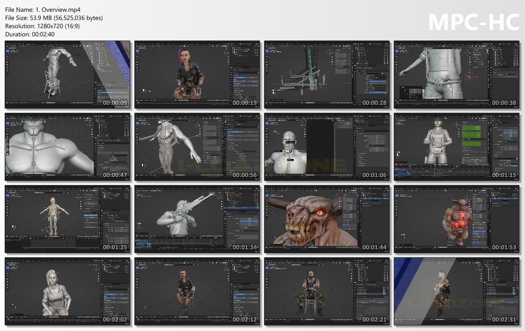Click the 'File Name: 1. Overview.mp4' text
Image resolution: width=525 pixels, height=331 pixels.
click(43, 10)
